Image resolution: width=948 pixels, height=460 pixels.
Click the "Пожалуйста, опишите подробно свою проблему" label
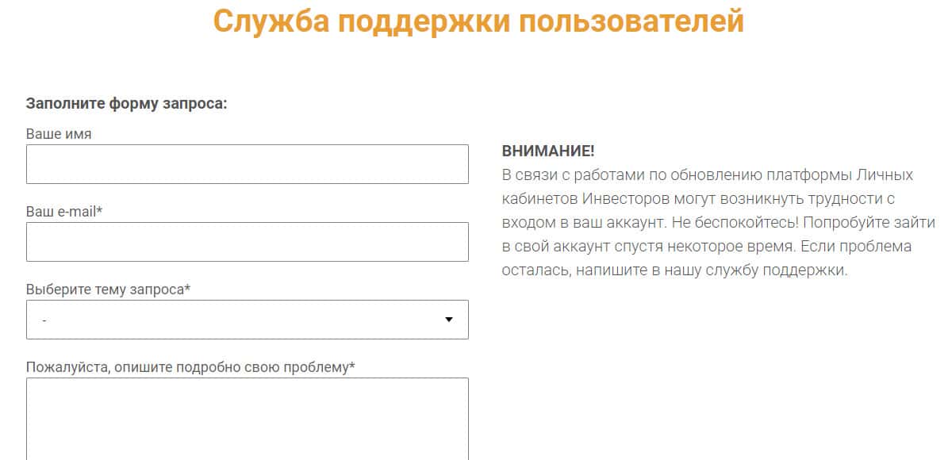[190, 367]
